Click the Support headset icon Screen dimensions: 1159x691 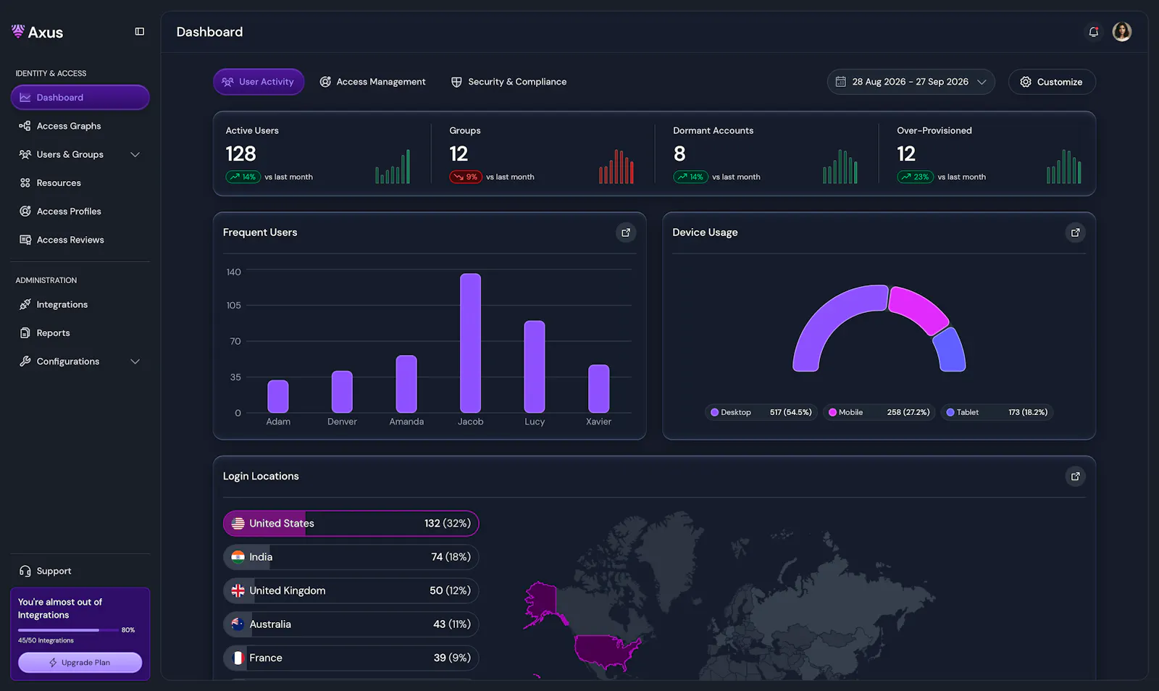(25, 571)
